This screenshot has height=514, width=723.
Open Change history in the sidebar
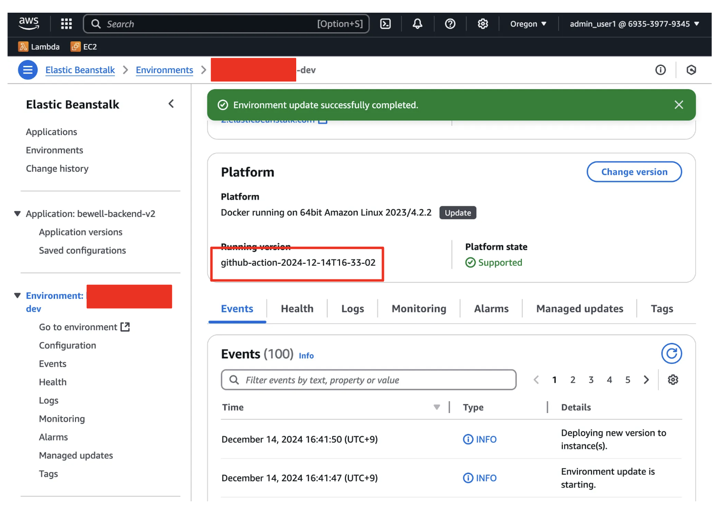[57, 168]
